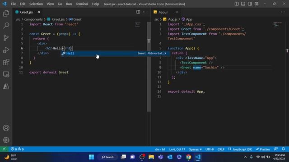Select the Hell Emmet abbreviation suggestion
The image size is (289, 162).
coord(115,53)
